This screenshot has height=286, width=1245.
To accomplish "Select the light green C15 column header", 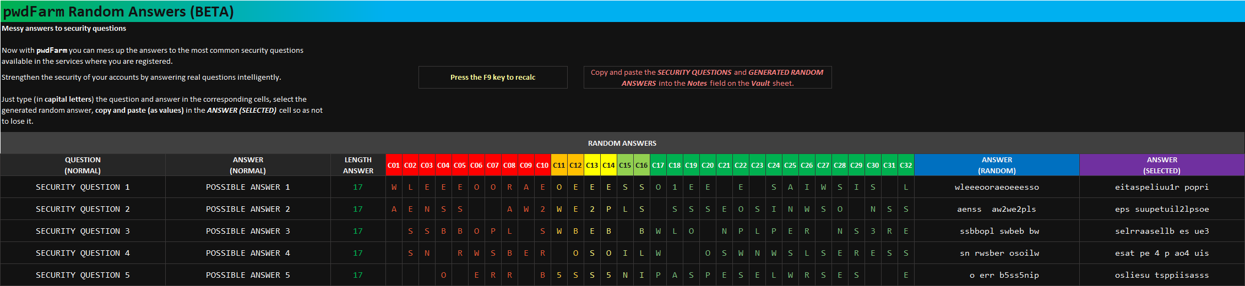I will tap(625, 165).
